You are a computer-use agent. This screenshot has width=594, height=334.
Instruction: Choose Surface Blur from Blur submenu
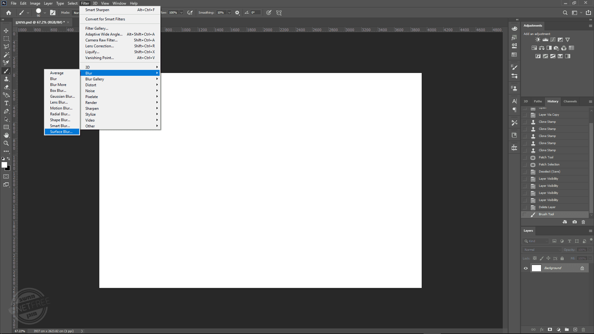61,132
